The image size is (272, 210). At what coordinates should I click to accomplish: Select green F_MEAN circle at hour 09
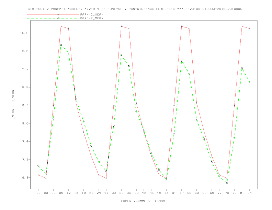61,45
